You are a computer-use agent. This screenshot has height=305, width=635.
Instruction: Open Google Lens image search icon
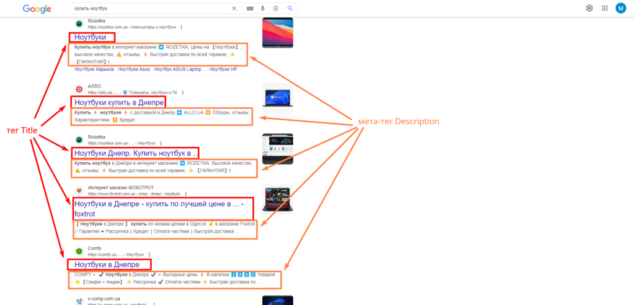[x=276, y=9]
